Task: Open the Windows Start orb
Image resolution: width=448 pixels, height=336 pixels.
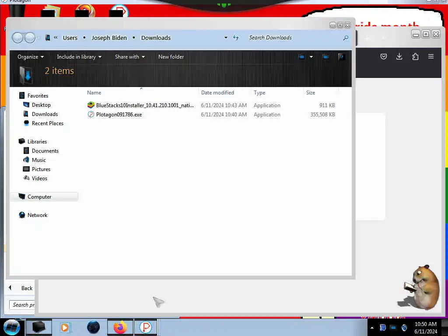Action: [x=11, y=327]
